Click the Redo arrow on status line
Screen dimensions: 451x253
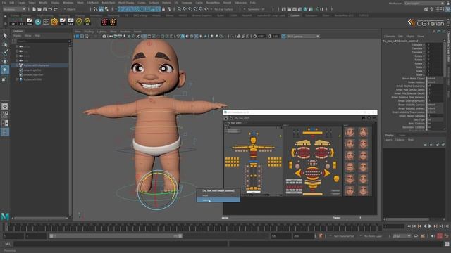(56, 9)
